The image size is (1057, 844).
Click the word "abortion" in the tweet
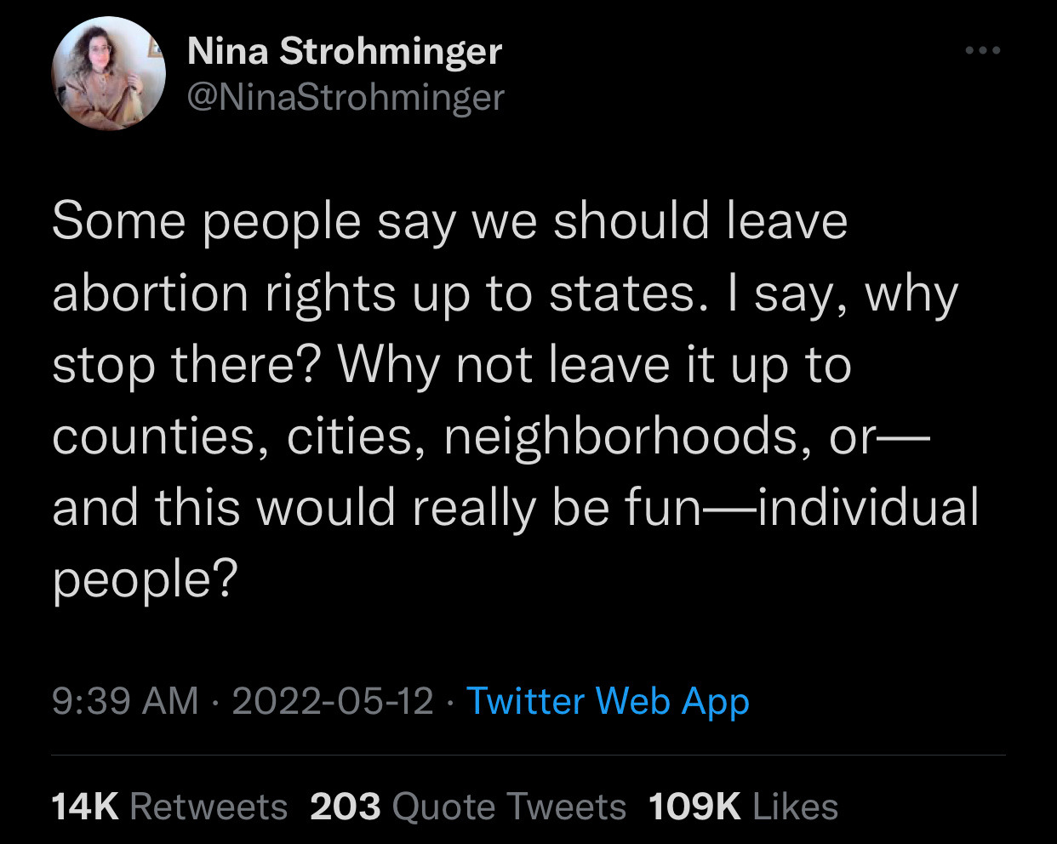pos(151,294)
